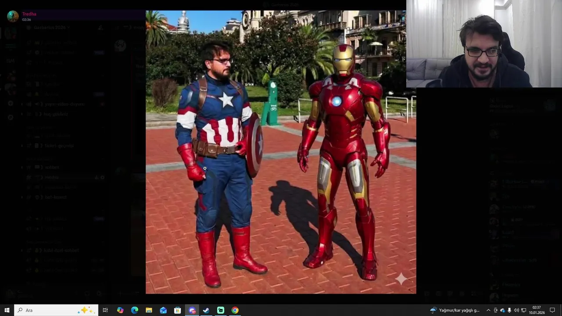Click Tredha's round avatar in image viewer
The height and width of the screenshot is (316, 562).
(x=13, y=16)
